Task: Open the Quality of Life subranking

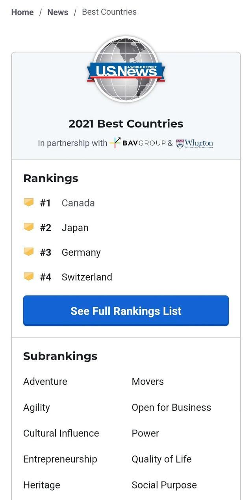Action: point(161,459)
